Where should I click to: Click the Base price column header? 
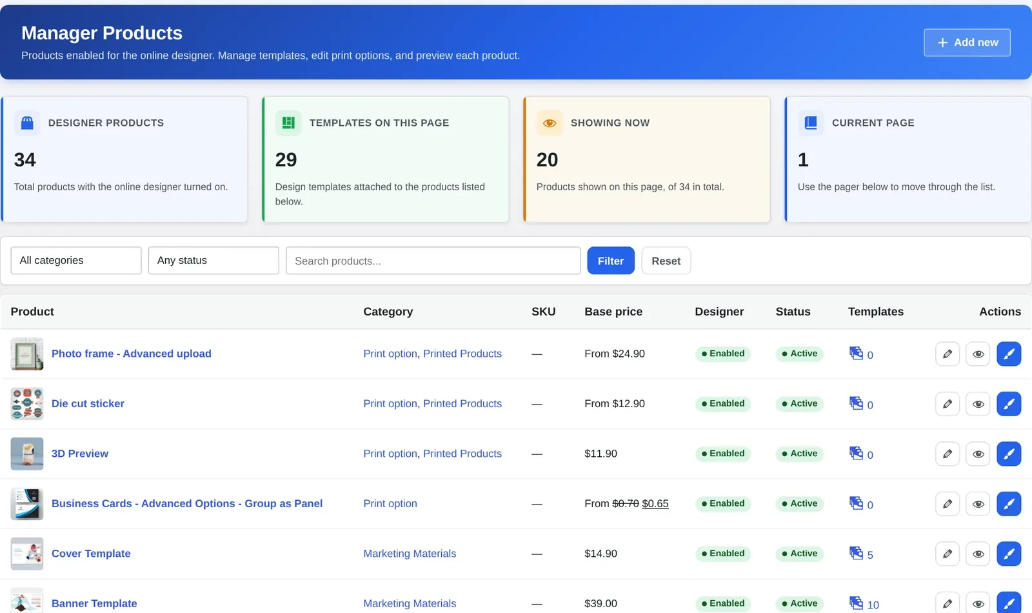pos(613,312)
